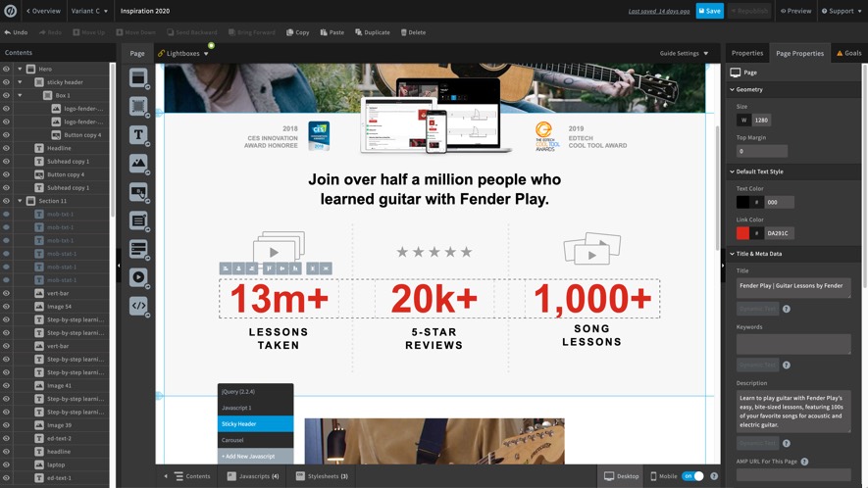Select the Button widget tool
Screen dimensions: 868x488
click(x=138, y=192)
